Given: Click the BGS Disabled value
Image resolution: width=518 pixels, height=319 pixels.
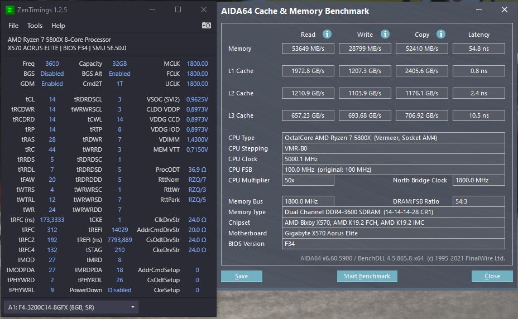Looking at the screenshot, I should 52,74.
